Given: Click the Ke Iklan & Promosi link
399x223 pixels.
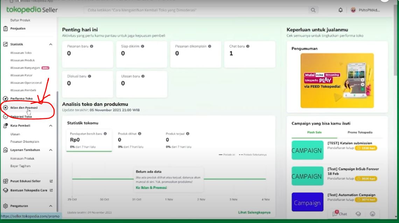Looking at the screenshot, I should tap(151, 188).
